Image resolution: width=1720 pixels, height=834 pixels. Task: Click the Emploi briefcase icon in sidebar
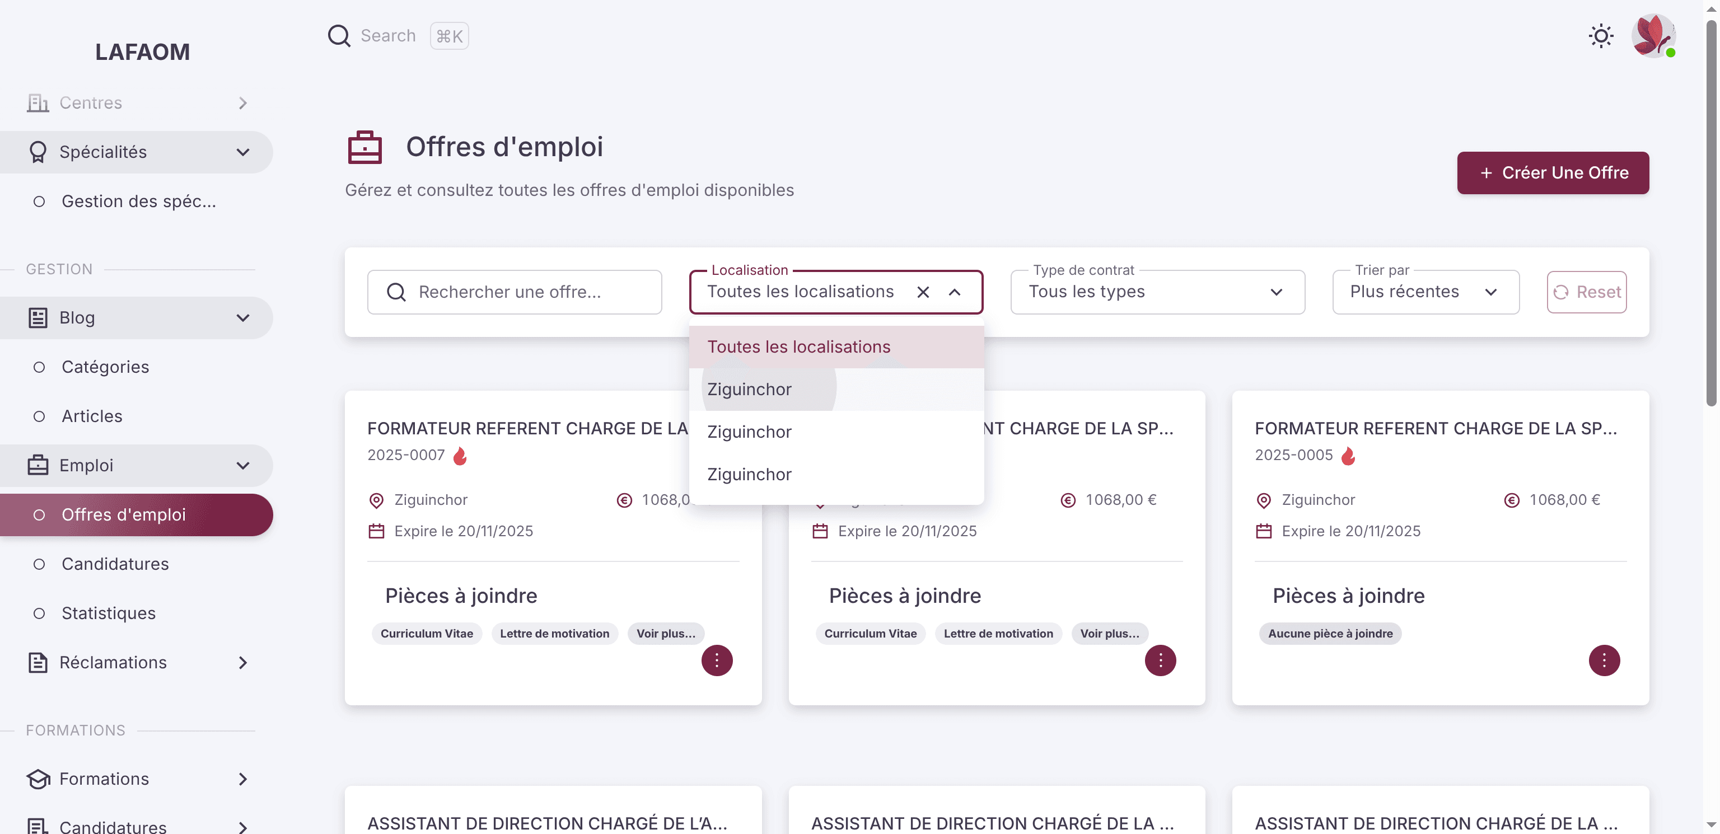click(38, 465)
